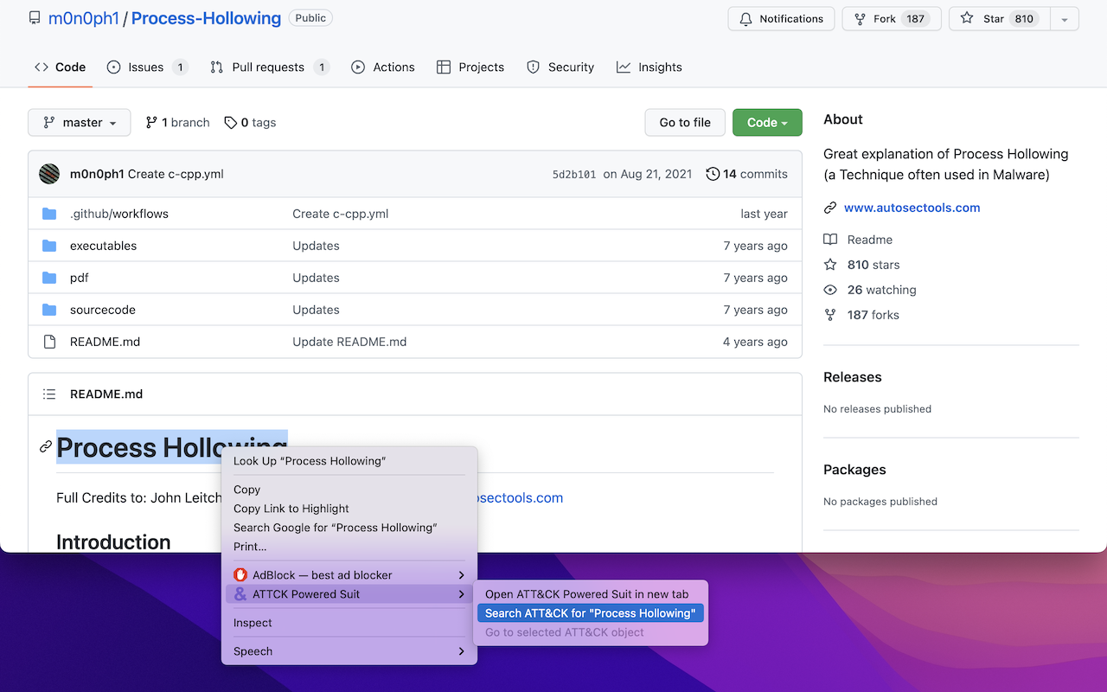This screenshot has height=692, width=1107.
Task: Click the sourcecode folder icon
Action: point(49,310)
